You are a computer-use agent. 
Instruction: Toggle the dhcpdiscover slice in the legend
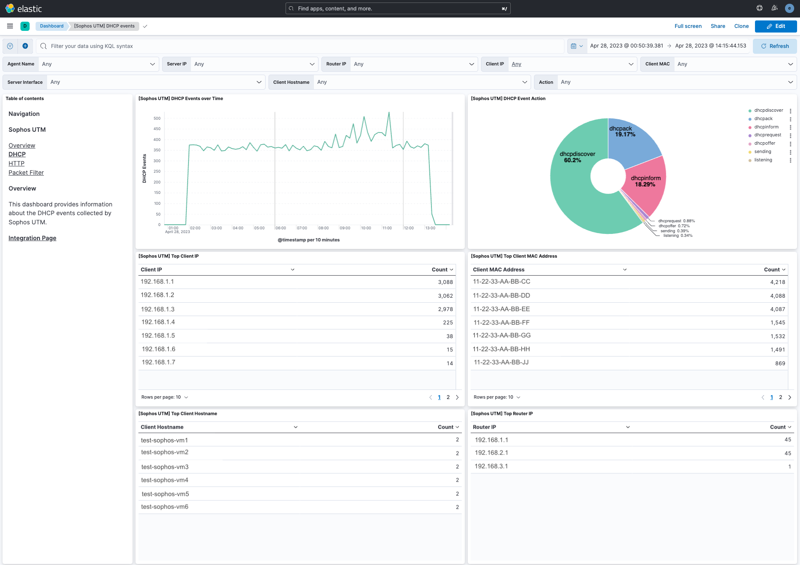click(768, 110)
